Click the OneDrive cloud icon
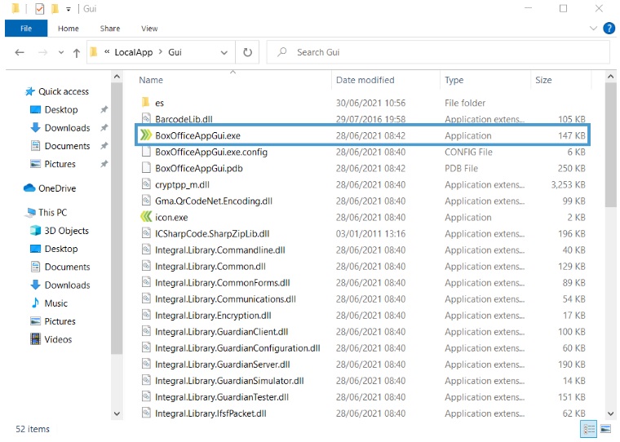Image resolution: width=620 pixels, height=442 pixels. tap(29, 188)
